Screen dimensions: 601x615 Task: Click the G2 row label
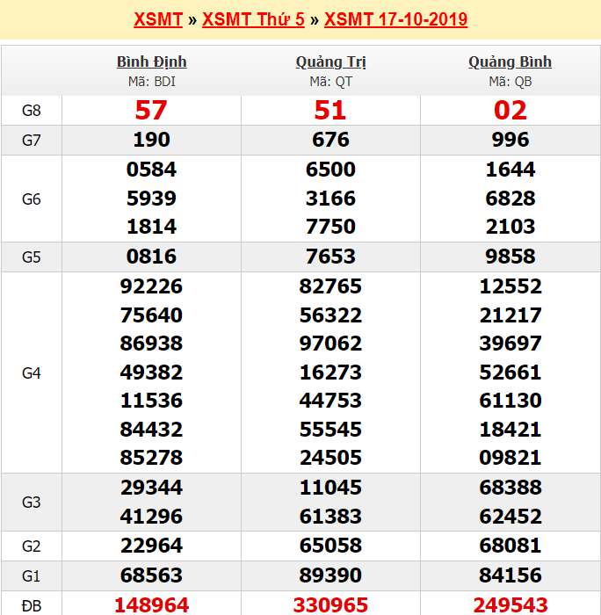click(32, 546)
